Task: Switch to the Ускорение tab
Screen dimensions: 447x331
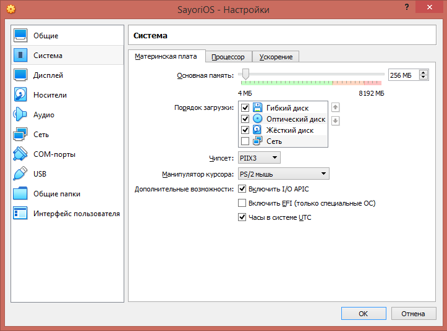Action: tap(276, 57)
